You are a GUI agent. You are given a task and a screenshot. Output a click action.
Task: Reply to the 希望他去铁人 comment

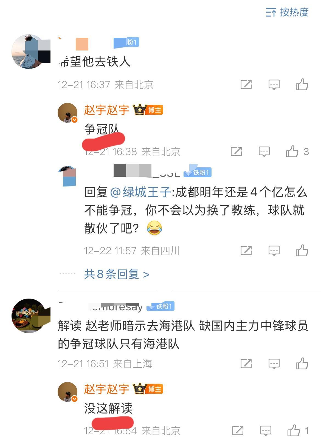274,85
